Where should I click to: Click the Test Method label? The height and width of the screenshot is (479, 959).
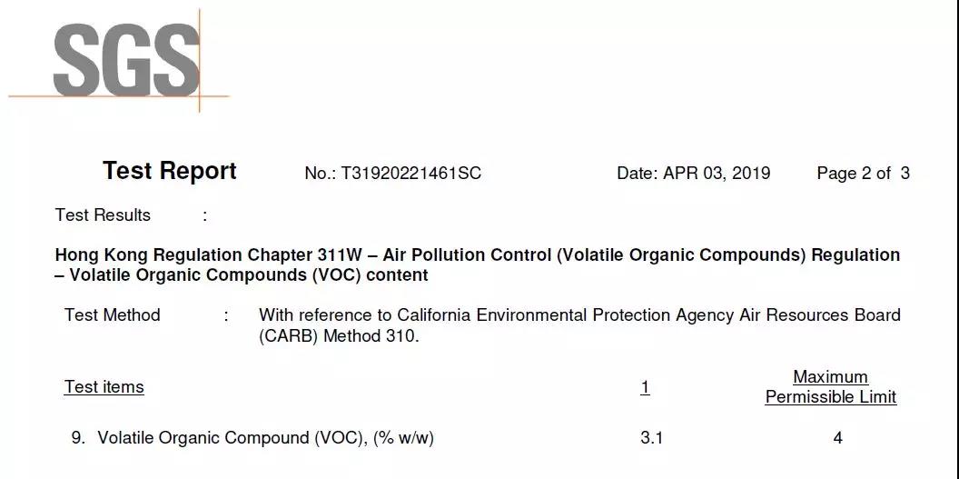113,315
